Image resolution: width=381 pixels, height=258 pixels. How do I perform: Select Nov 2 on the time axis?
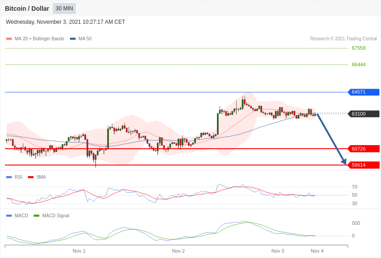pyautogui.click(x=178, y=251)
